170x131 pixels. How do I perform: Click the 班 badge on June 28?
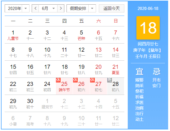coord(109,80)
